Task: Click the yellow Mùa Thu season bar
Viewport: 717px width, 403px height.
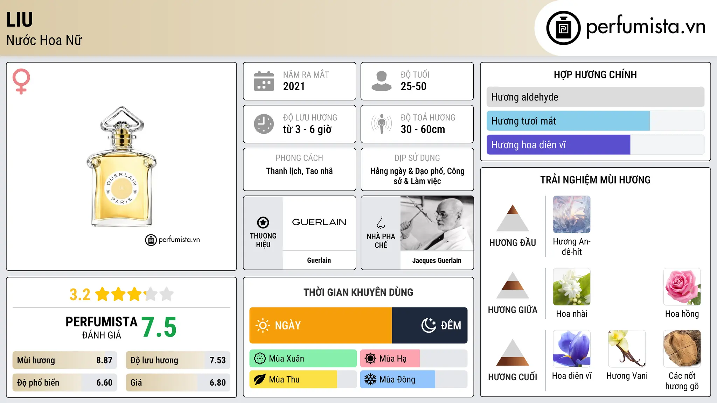Action: [x=293, y=380]
